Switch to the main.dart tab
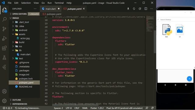This screenshot has height=110, width=195. [x=51, y=9]
